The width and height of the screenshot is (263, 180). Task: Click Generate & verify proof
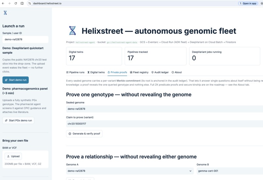click(x=84, y=134)
